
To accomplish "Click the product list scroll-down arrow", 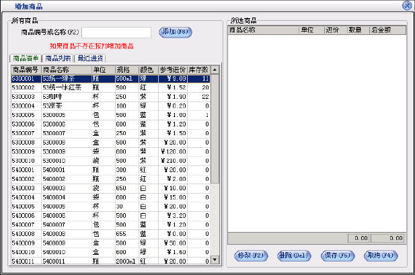I will tap(215, 260).
